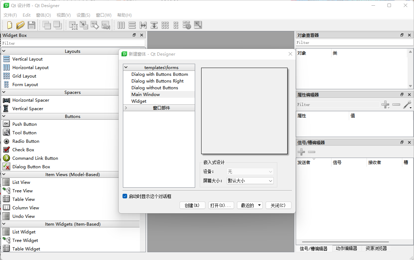Click the Save form floppy icon
The height and width of the screenshot is (260, 414).
(x=32, y=25)
